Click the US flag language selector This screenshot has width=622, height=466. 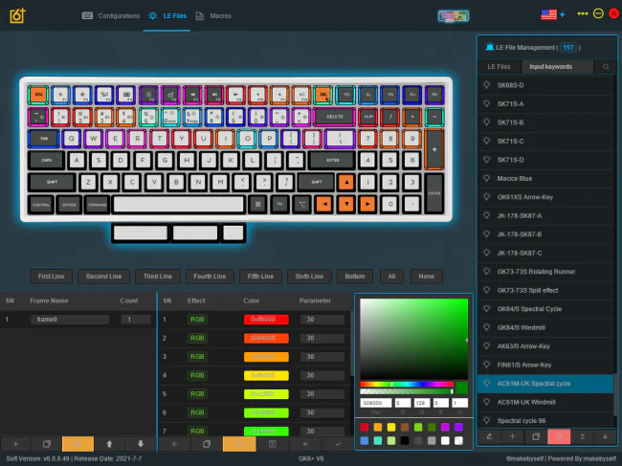[x=548, y=14]
